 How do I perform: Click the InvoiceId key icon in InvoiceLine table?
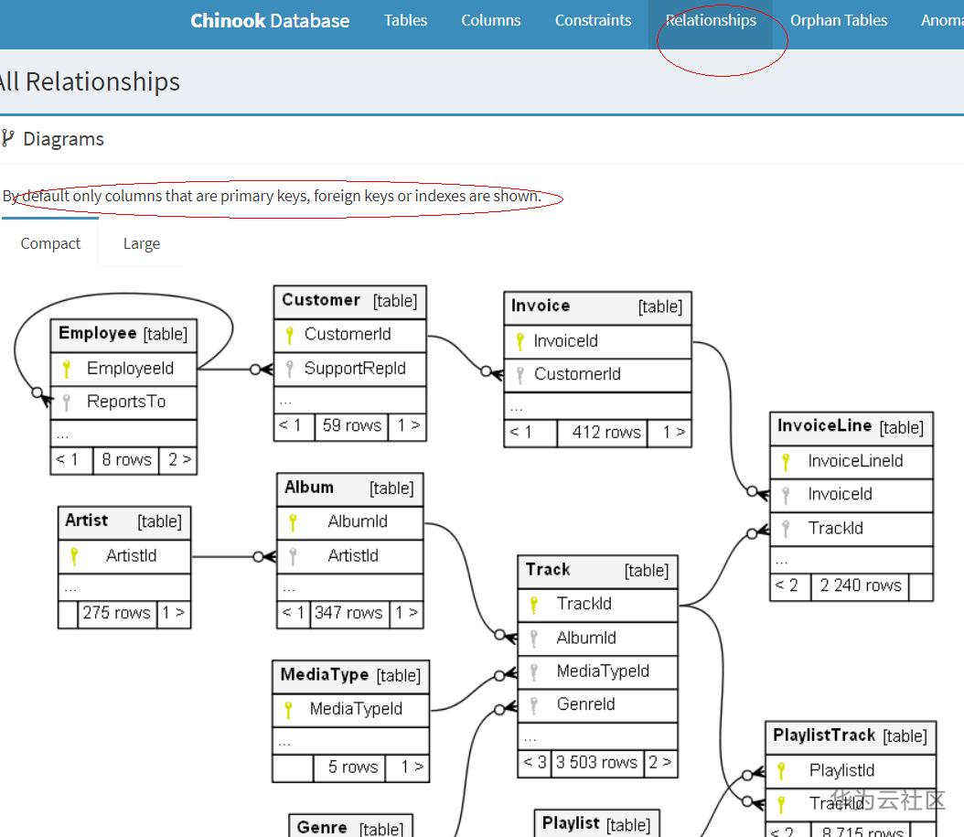pyautogui.click(x=785, y=495)
